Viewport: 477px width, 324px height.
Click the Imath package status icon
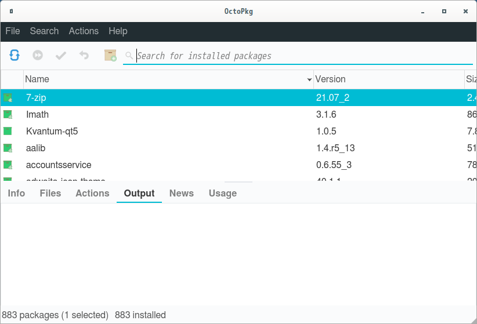coord(8,114)
